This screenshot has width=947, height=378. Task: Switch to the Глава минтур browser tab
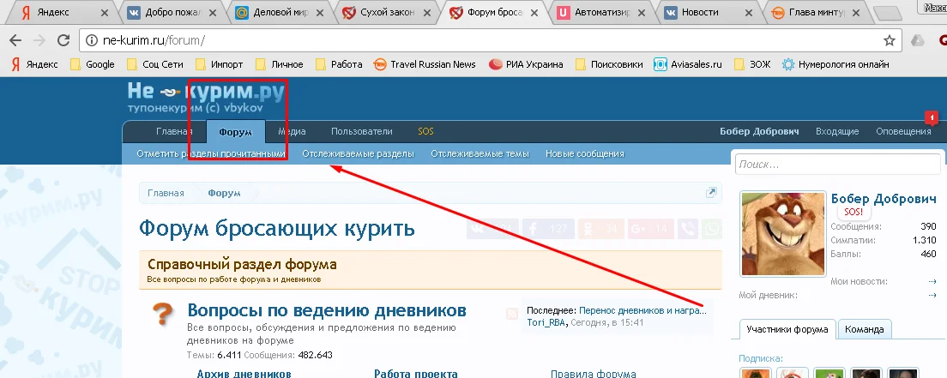coord(814,12)
